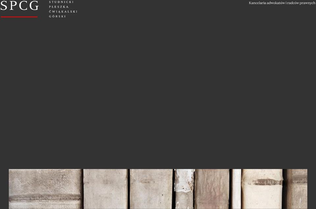
Task: Click 'Kancelaria adwokatów i radców prawnych' text
Action: click(x=282, y=3)
